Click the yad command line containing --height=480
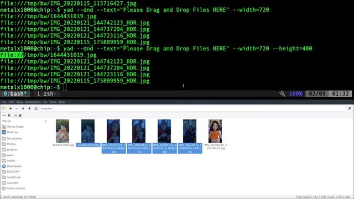Screen dimensions: 354x199 click(x=156, y=49)
